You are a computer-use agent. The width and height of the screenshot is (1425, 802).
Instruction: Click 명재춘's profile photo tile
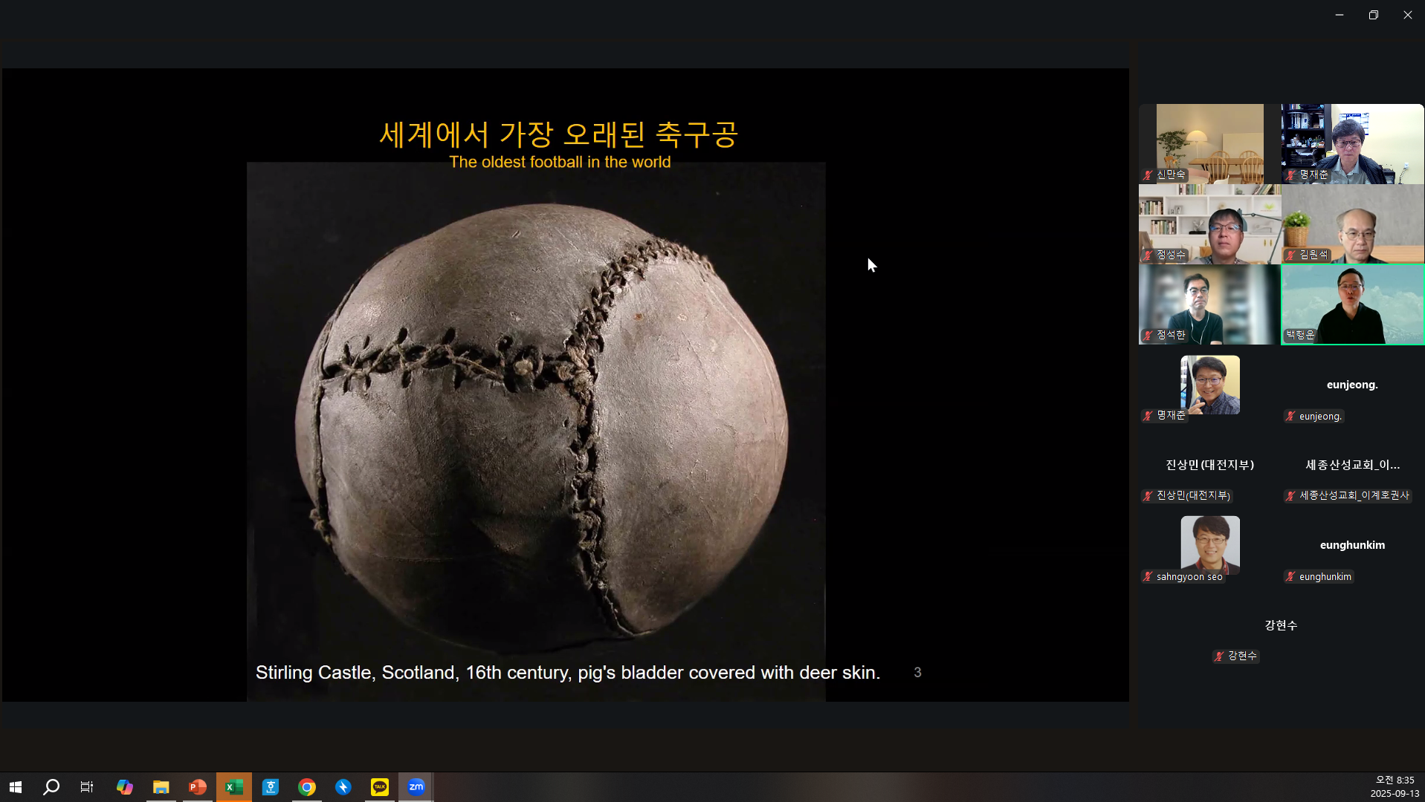[x=1210, y=384]
